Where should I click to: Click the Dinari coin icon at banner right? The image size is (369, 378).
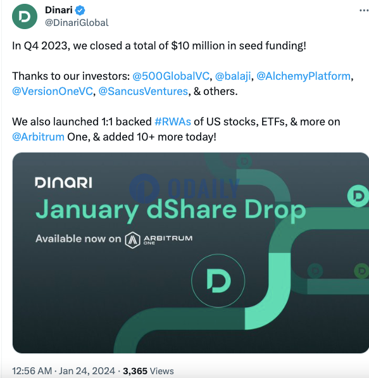coord(358,196)
